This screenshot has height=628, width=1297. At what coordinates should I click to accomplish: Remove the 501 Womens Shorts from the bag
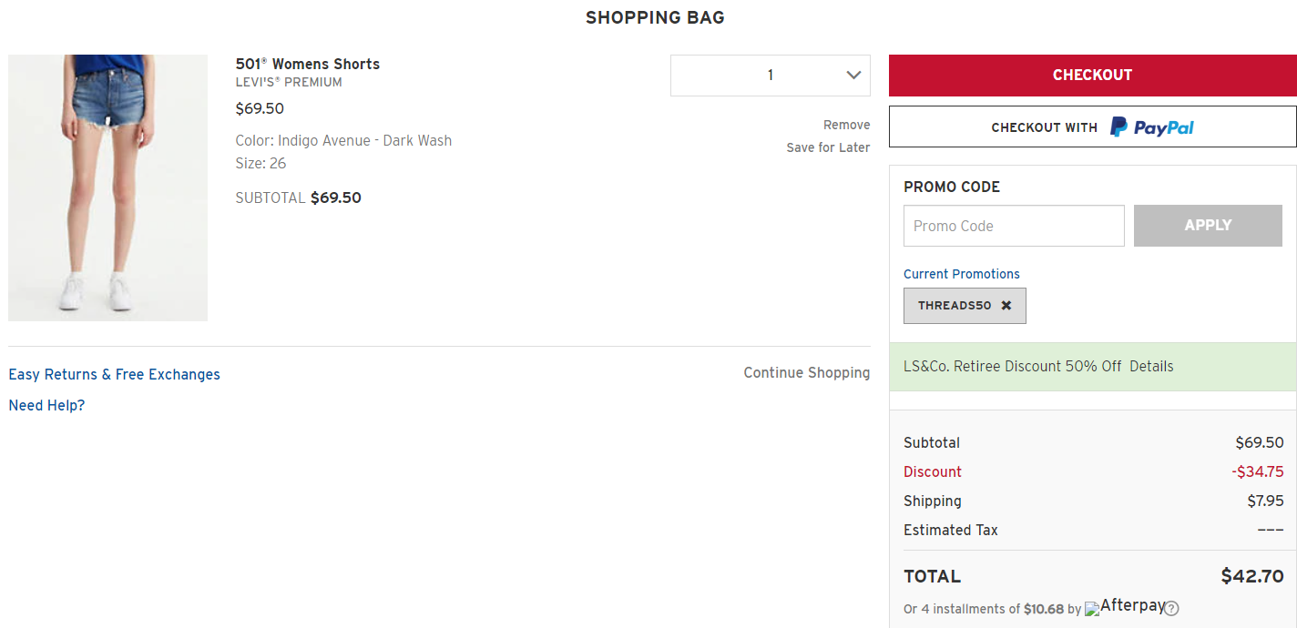click(846, 125)
